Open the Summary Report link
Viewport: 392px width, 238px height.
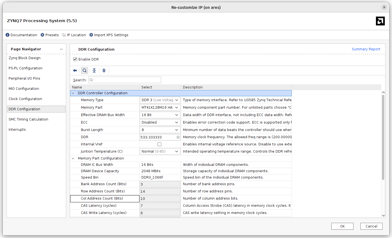point(366,49)
